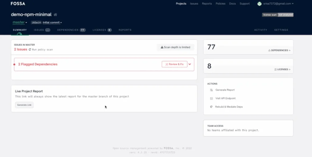
Task: Click the Review & Fix button
Action: coord(175,64)
